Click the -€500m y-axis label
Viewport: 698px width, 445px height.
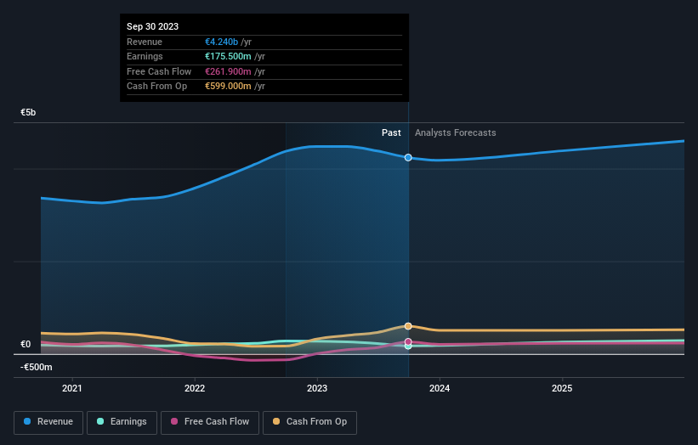(36, 367)
